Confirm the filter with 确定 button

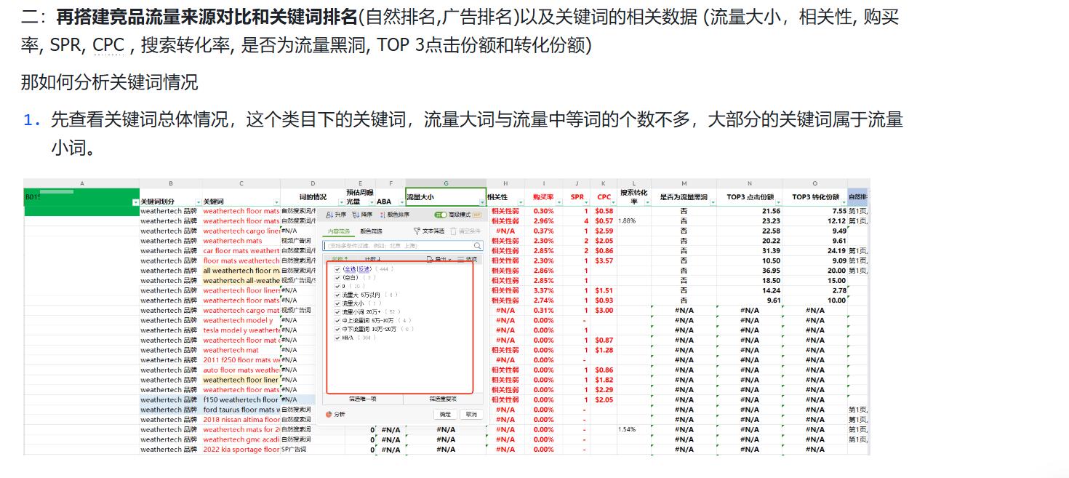[445, 414]
